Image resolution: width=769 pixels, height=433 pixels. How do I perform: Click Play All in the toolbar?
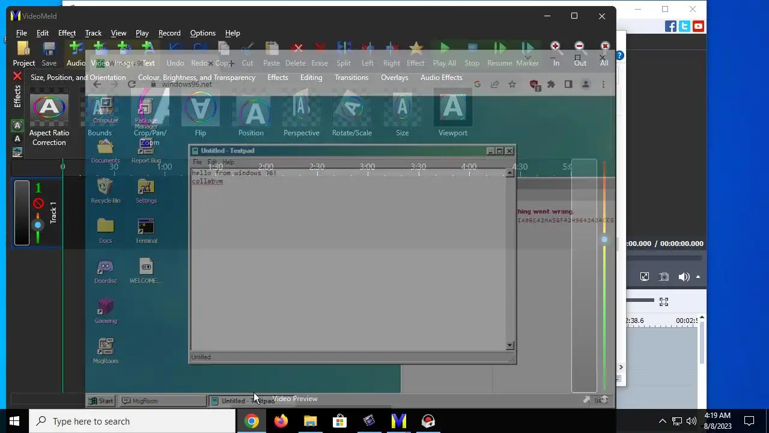click(x=445, y=54)
